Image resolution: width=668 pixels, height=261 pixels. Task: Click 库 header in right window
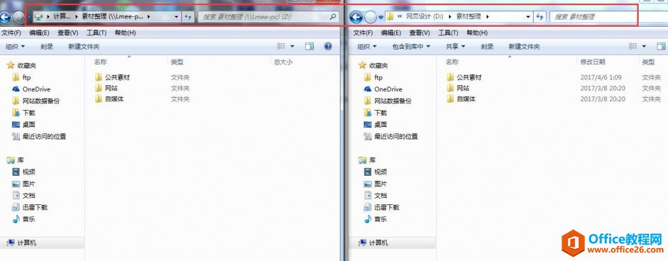point(368,160)
